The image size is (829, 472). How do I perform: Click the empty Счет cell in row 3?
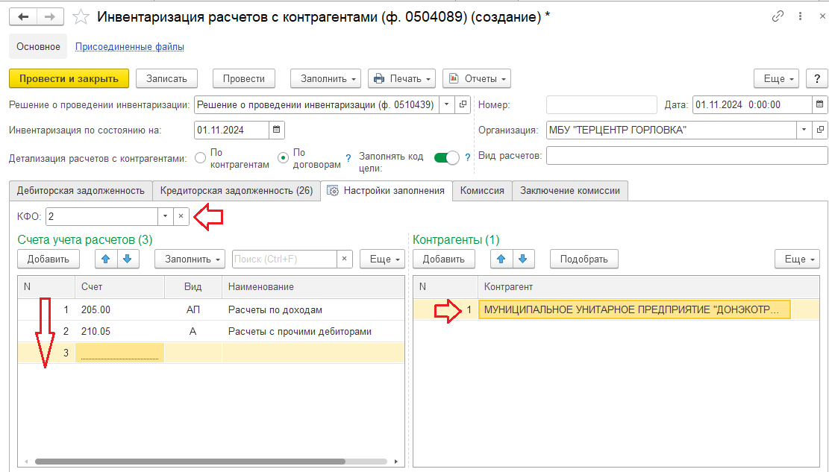point(120,353)
